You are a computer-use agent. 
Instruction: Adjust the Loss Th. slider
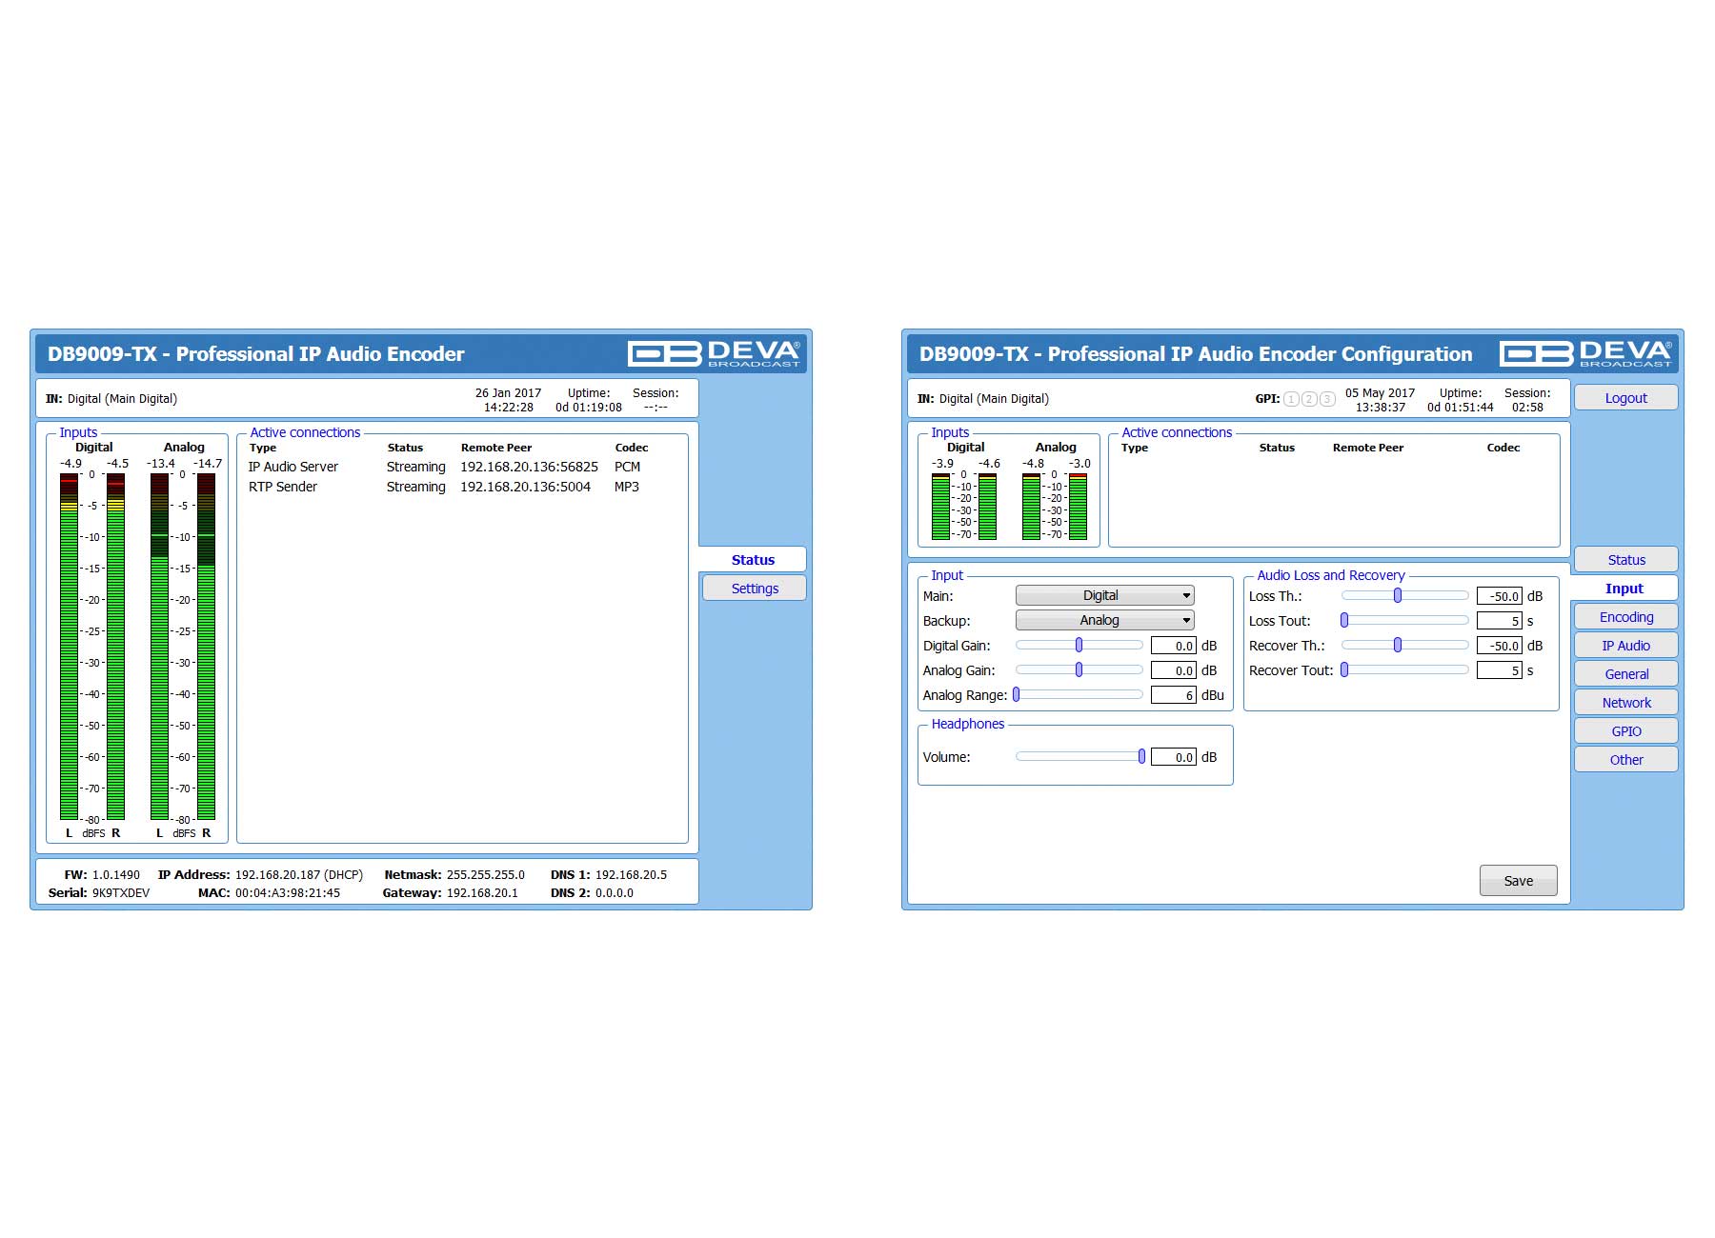point(1405,595)
